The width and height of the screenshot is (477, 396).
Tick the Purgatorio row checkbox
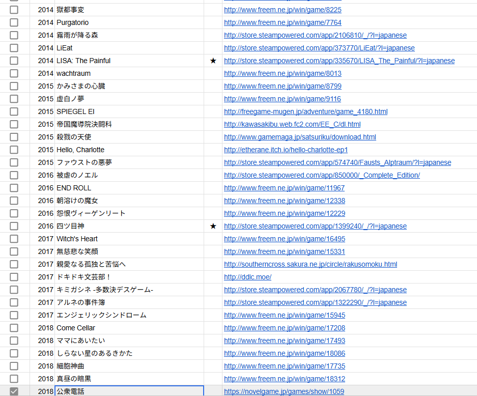tap(14, 22)
